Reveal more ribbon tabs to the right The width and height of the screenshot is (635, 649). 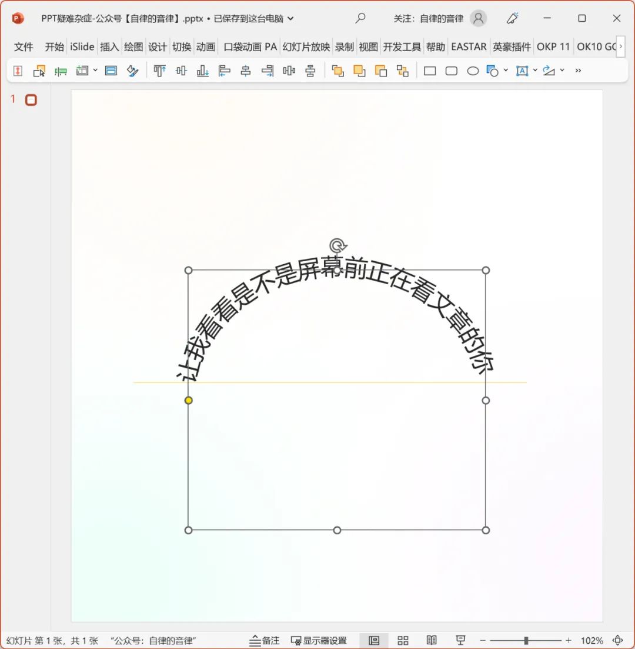click(620, 46)
